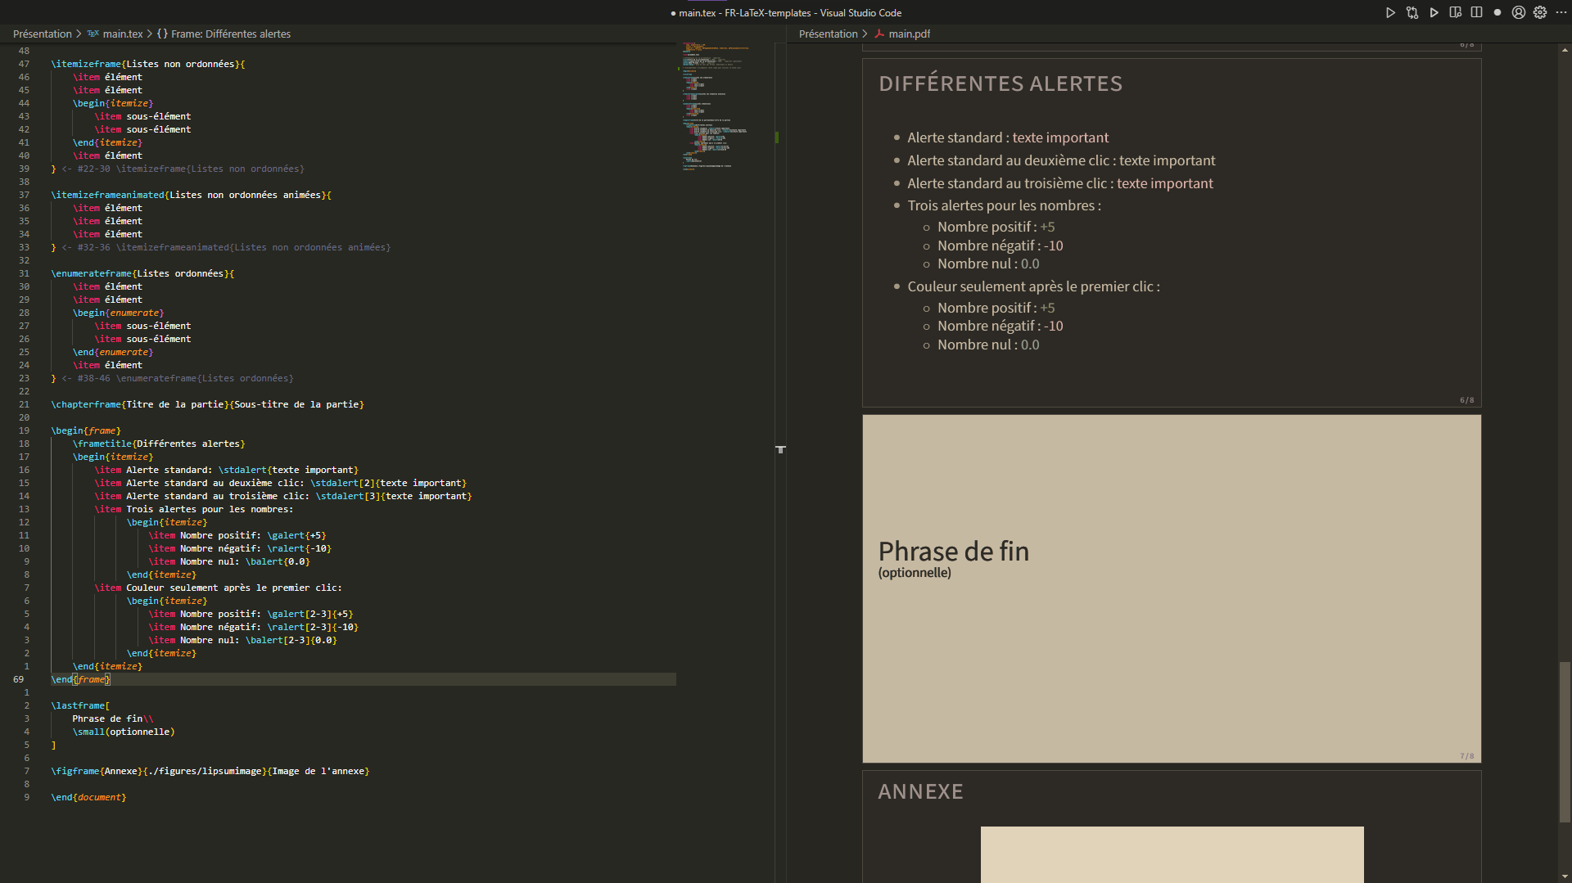This screenshot has height=883, width=1572.
Task: Click the \end{document} code line
Action: click(88, 797)
